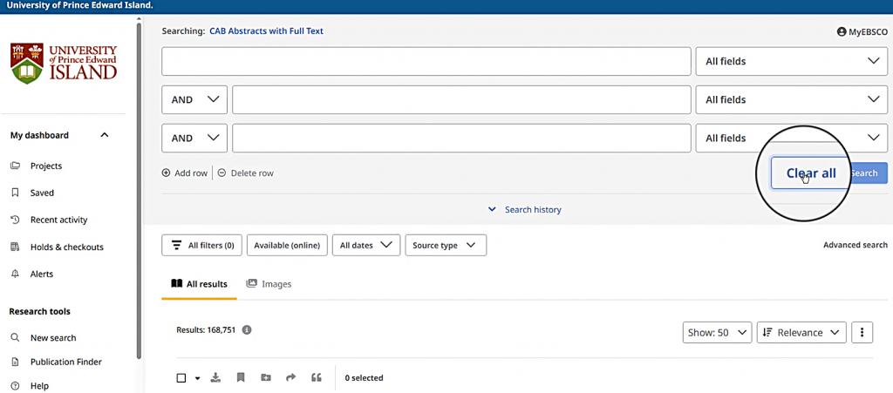
Task: Click the cite quotation mark icon
Action: (317, 378)
